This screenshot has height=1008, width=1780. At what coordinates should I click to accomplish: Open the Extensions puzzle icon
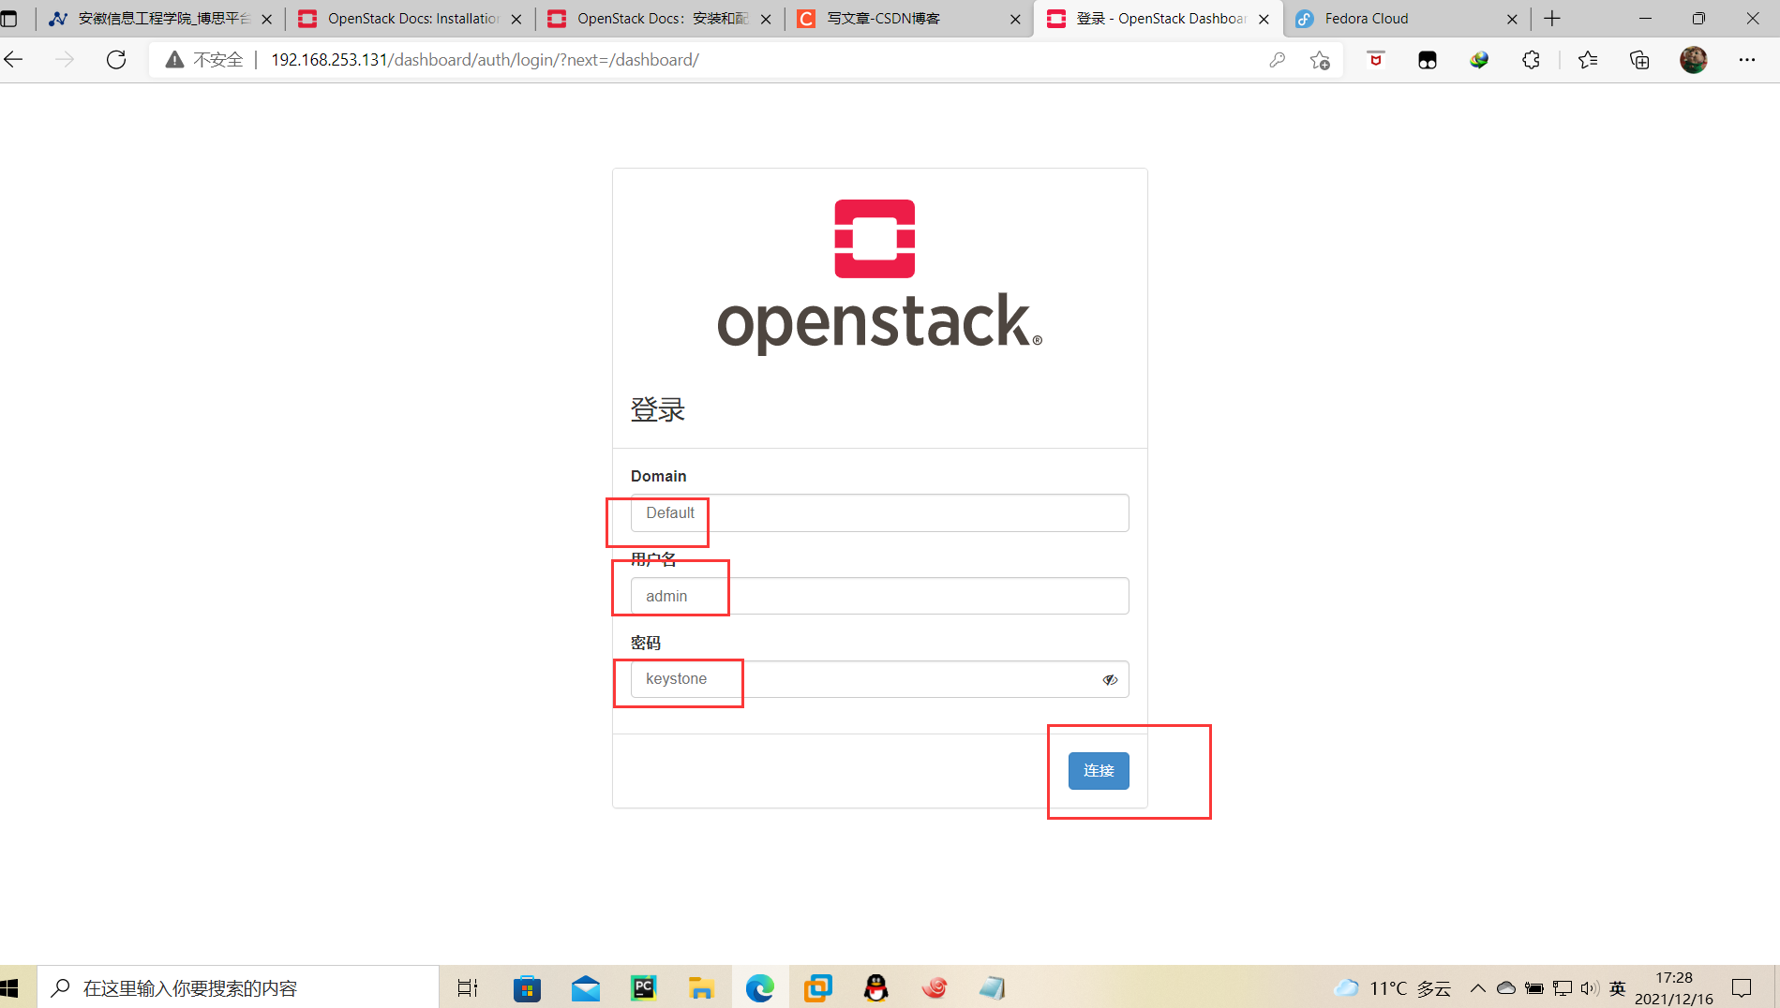(x=1531, y=60)
